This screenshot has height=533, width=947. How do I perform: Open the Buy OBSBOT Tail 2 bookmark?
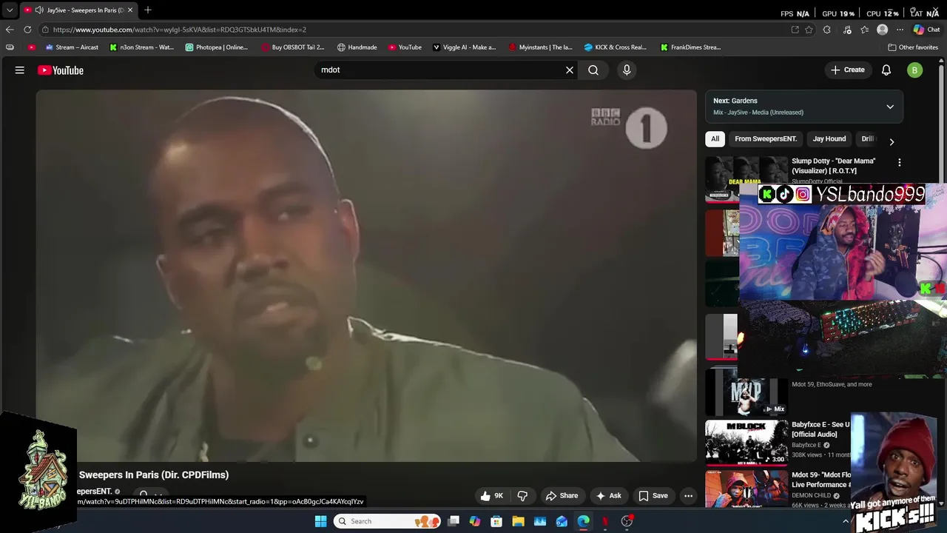pyautogui.click(x=292, y=47)
